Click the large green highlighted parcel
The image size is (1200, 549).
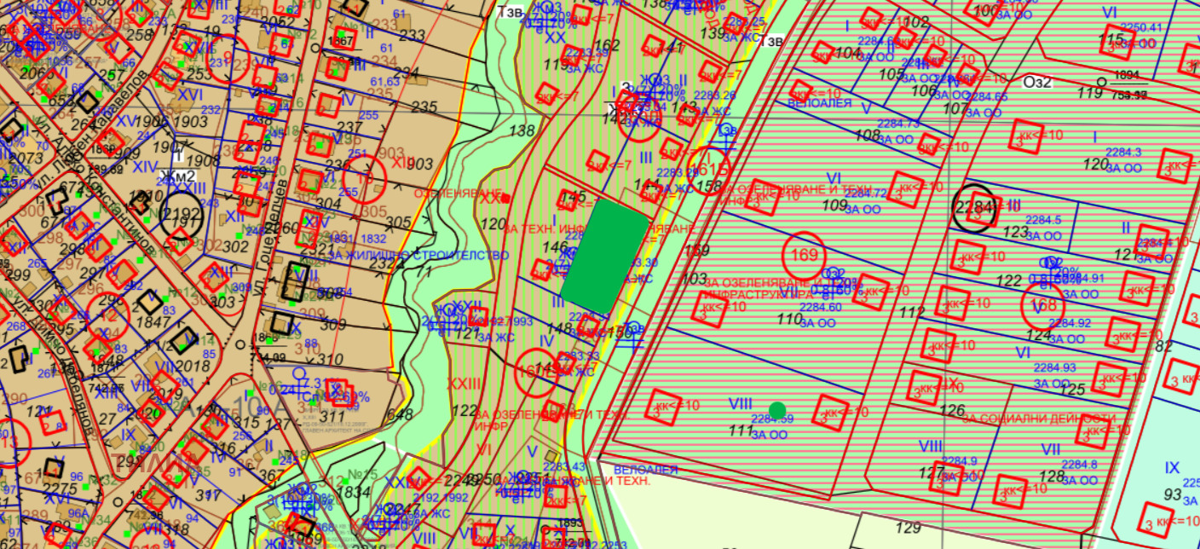tap(605, 257)
